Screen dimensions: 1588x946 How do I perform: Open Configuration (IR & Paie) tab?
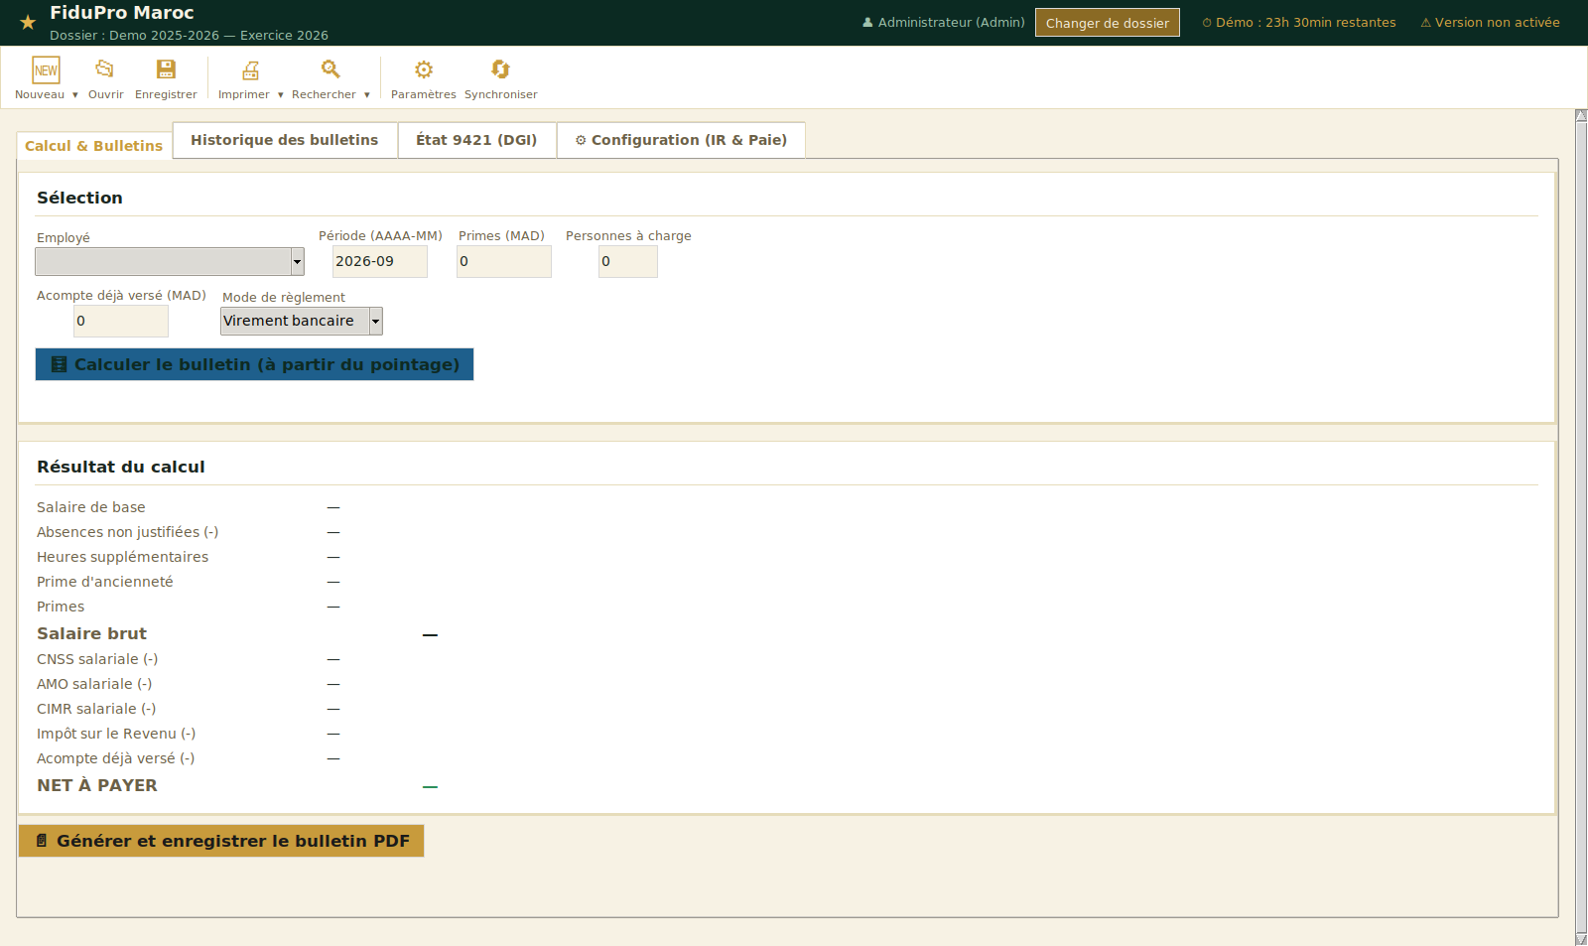681,140
